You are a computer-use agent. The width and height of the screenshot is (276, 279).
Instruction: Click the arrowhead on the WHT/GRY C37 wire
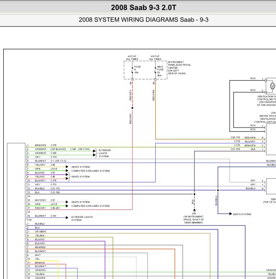[67, 202]
